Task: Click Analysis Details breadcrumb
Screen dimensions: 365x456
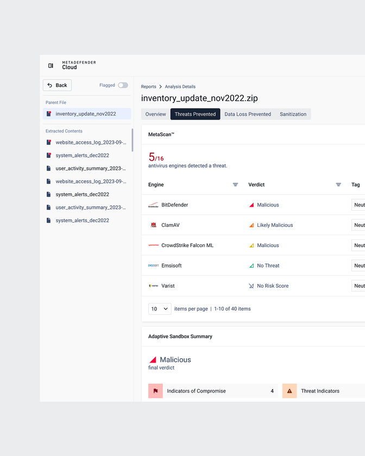Action: [x=180, y=87]
